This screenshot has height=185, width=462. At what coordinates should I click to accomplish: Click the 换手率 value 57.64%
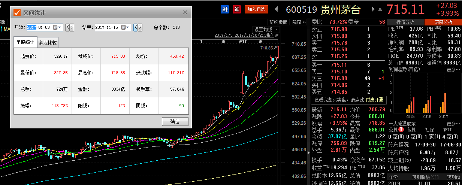click(x=177, y=89)
